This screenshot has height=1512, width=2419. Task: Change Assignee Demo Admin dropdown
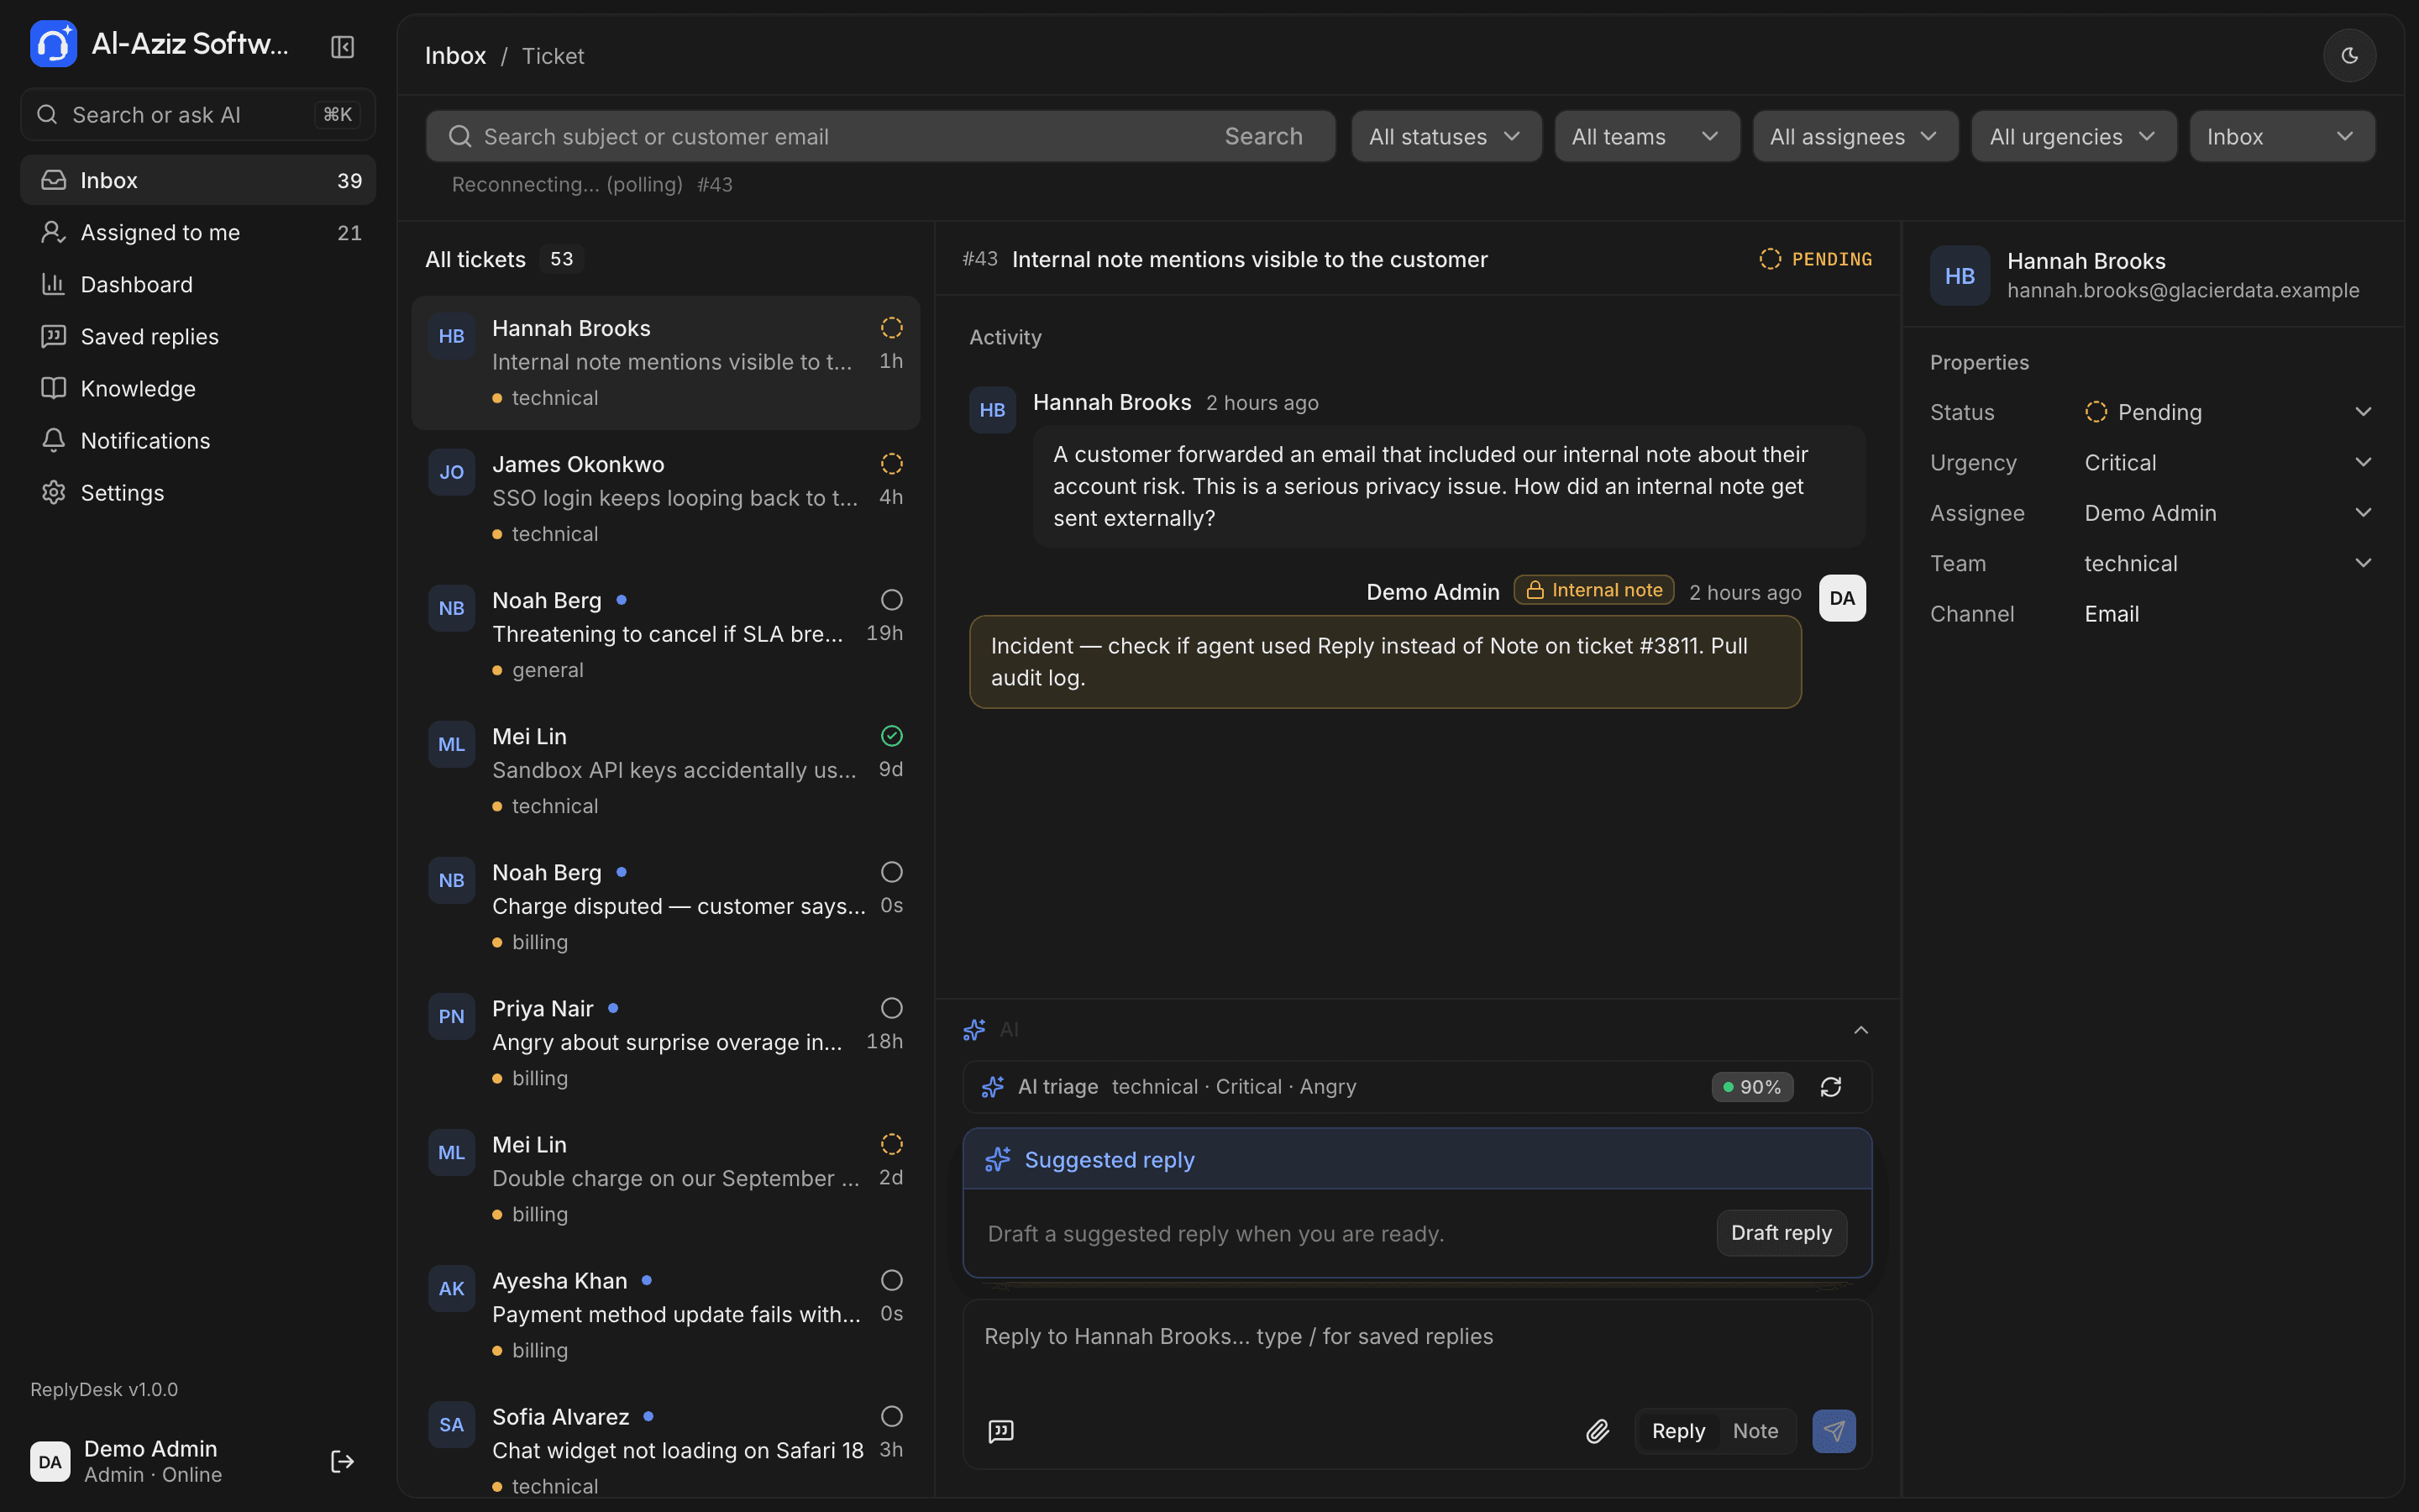coord(2228,513)
